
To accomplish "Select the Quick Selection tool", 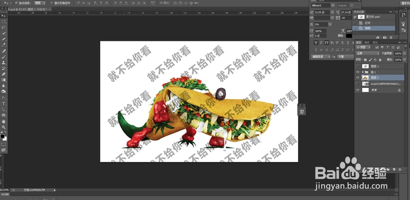I will tap(4, 33).
